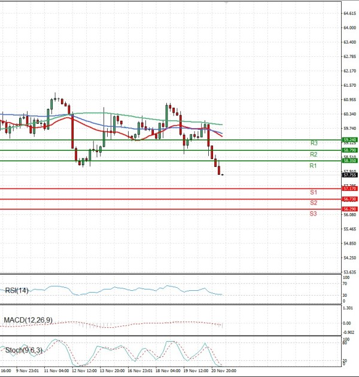
Task: Click the RSI(14) indicator label
Action: tap(16, 291)
